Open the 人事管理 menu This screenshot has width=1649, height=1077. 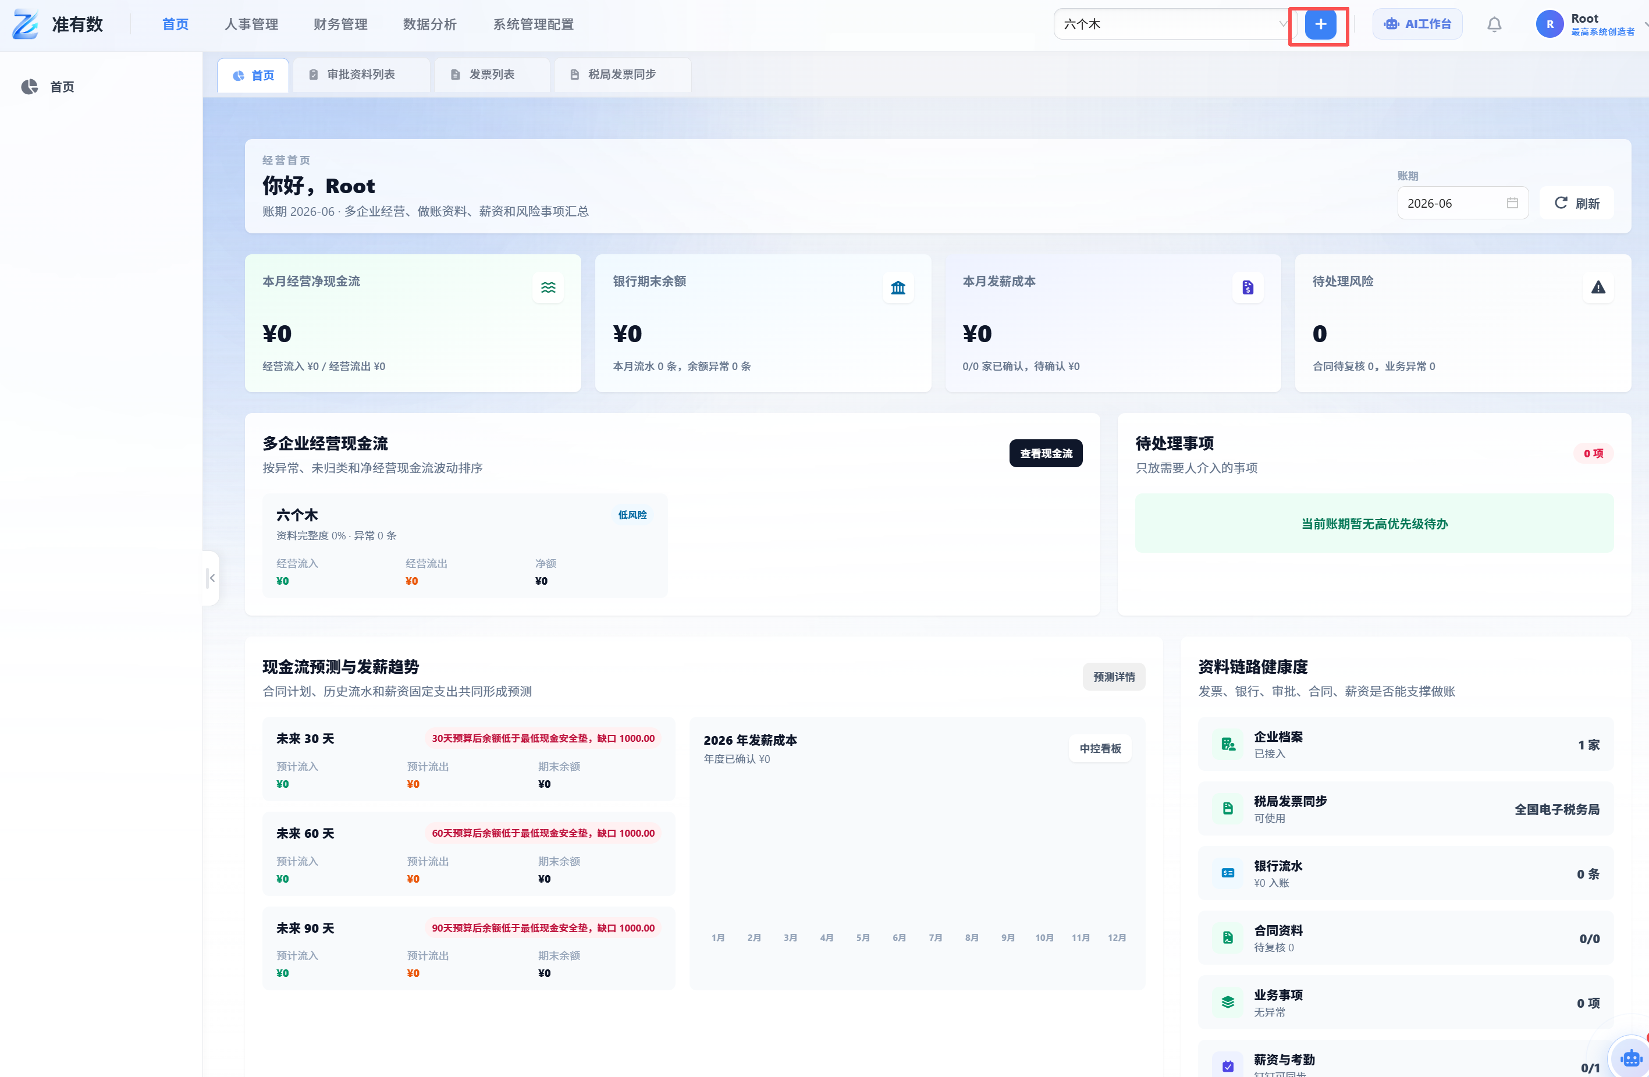251,24
